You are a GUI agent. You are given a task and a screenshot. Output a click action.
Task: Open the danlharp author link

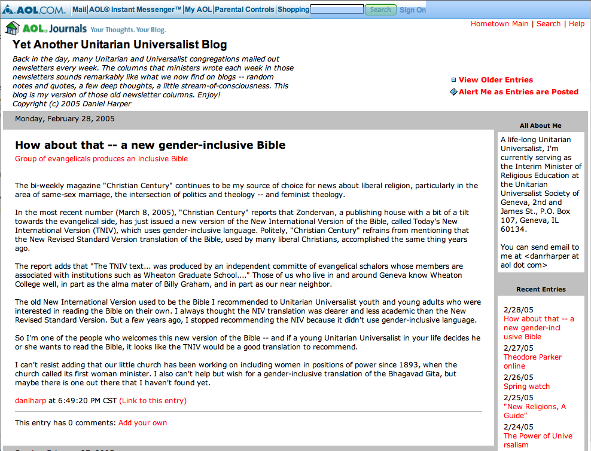[31, 401]
